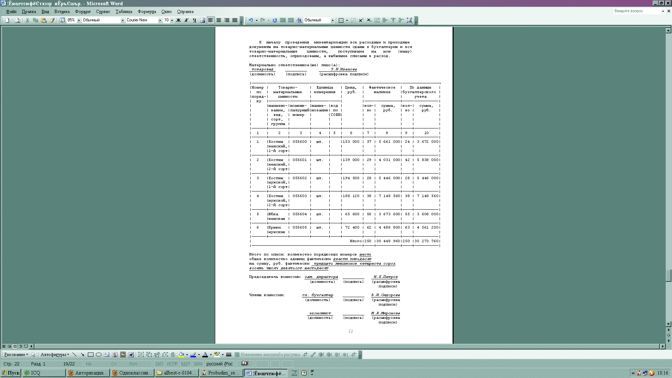
Task: Click the Superscript x² icon
Action: (361, 20)
